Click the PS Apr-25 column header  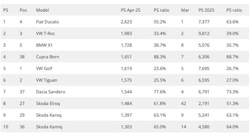(x=131, y=10)
